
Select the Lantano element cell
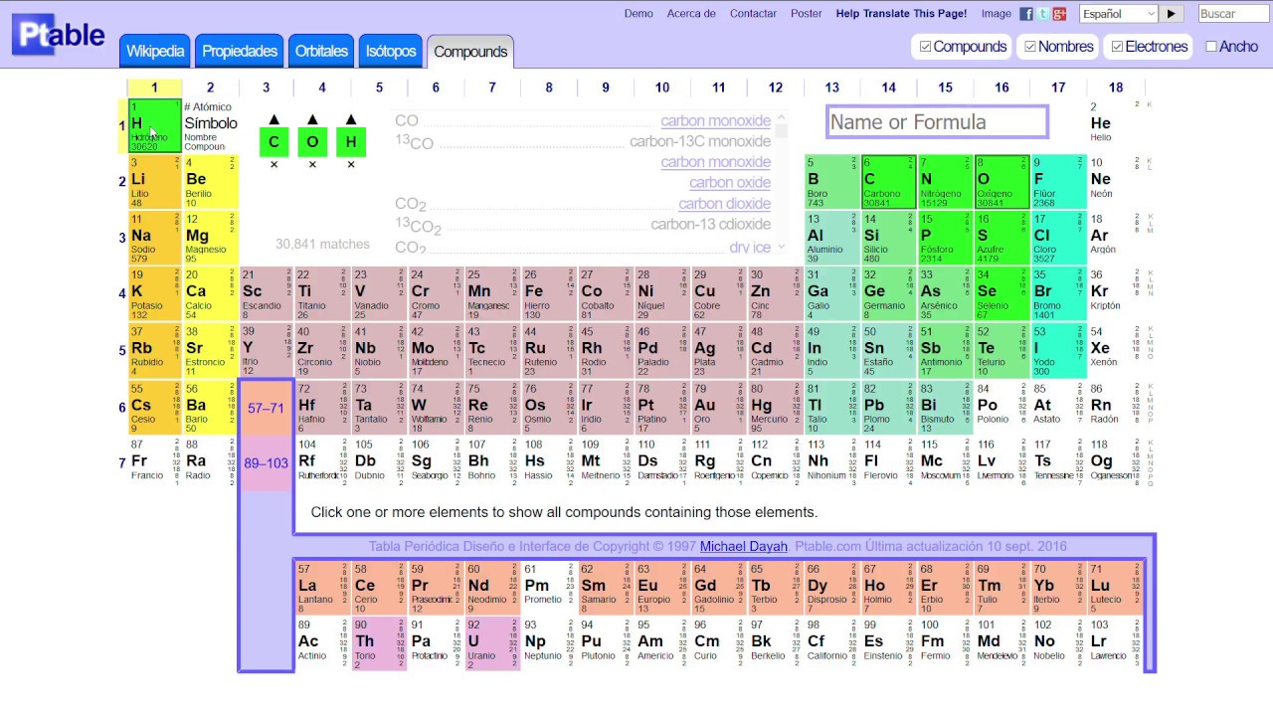[x=322, y=588]
